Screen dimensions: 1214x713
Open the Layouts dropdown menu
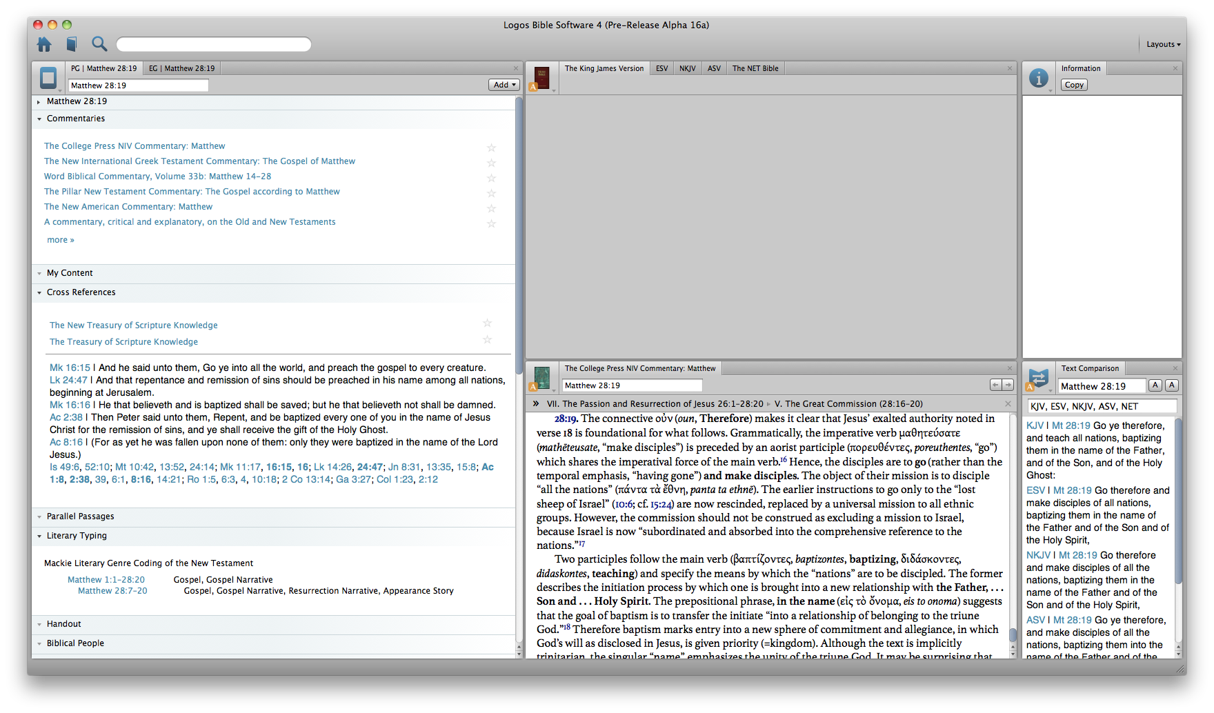pos(1163,44)
